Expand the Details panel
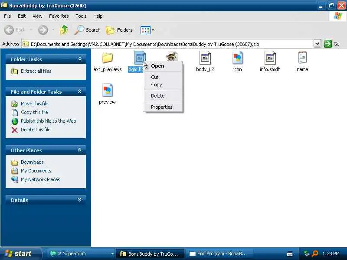The image size is (347, 260). click(x=80, y=200)
